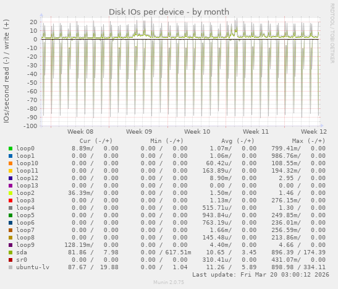Click the Avg (-/+) column header

click(x=238, y=141)
